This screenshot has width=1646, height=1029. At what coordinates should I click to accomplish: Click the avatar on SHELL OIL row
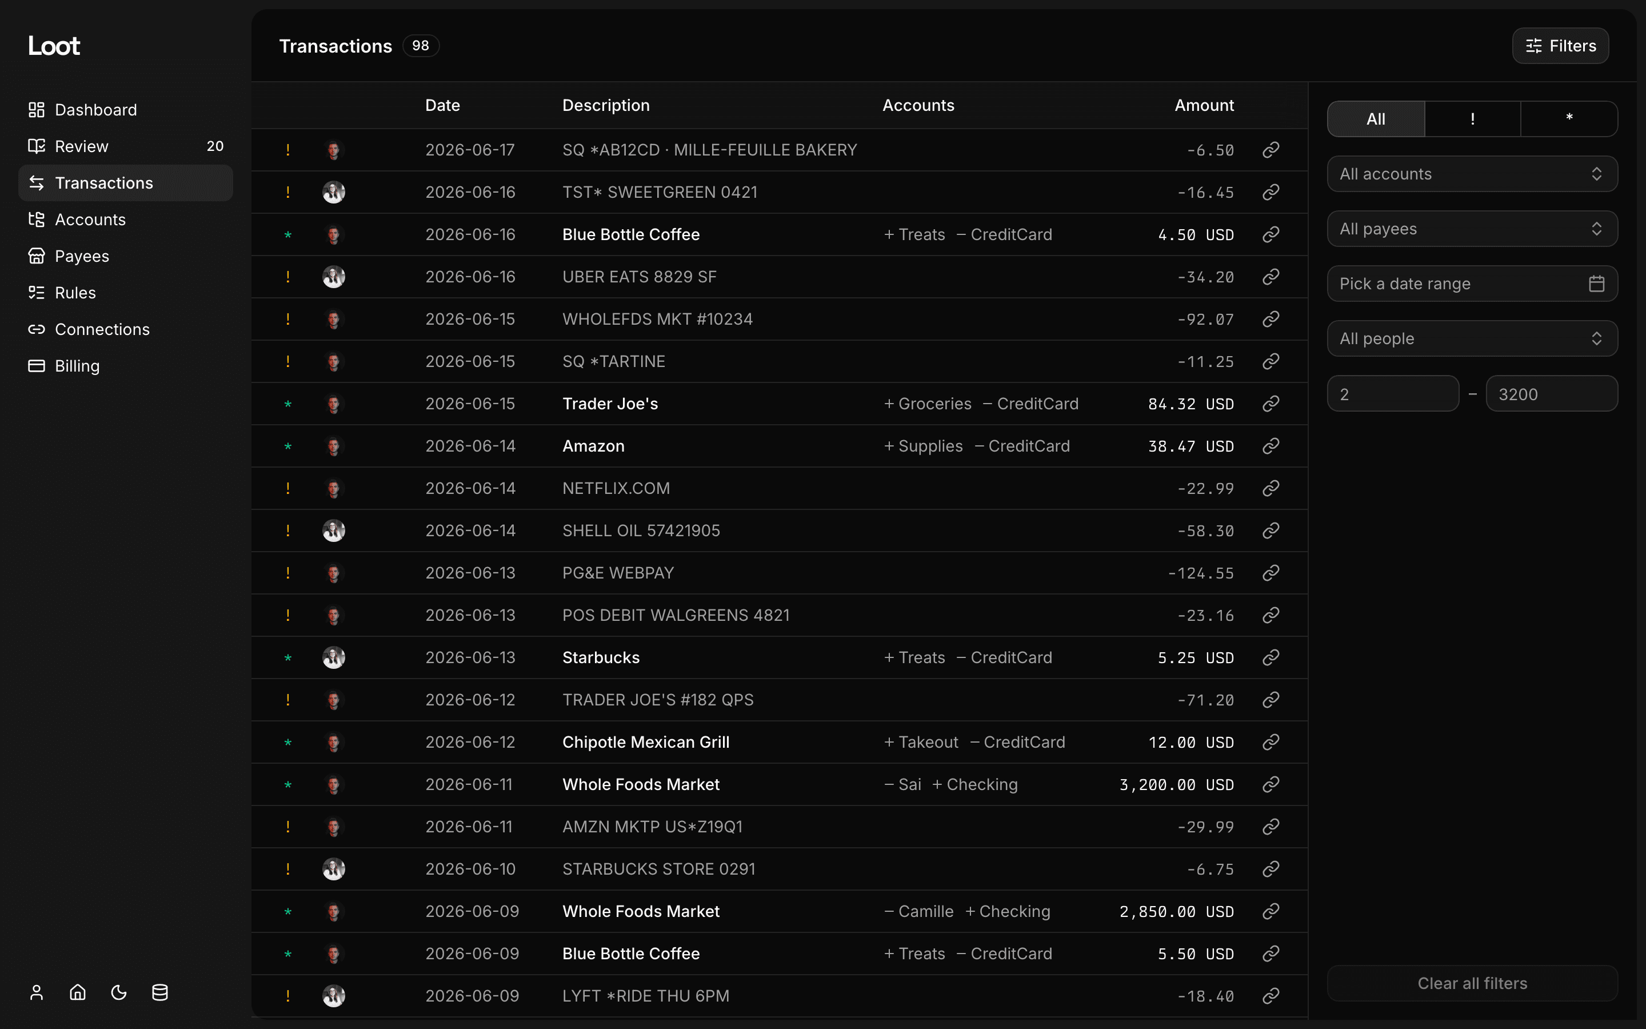pyautogui.click(x=333, y=530)
